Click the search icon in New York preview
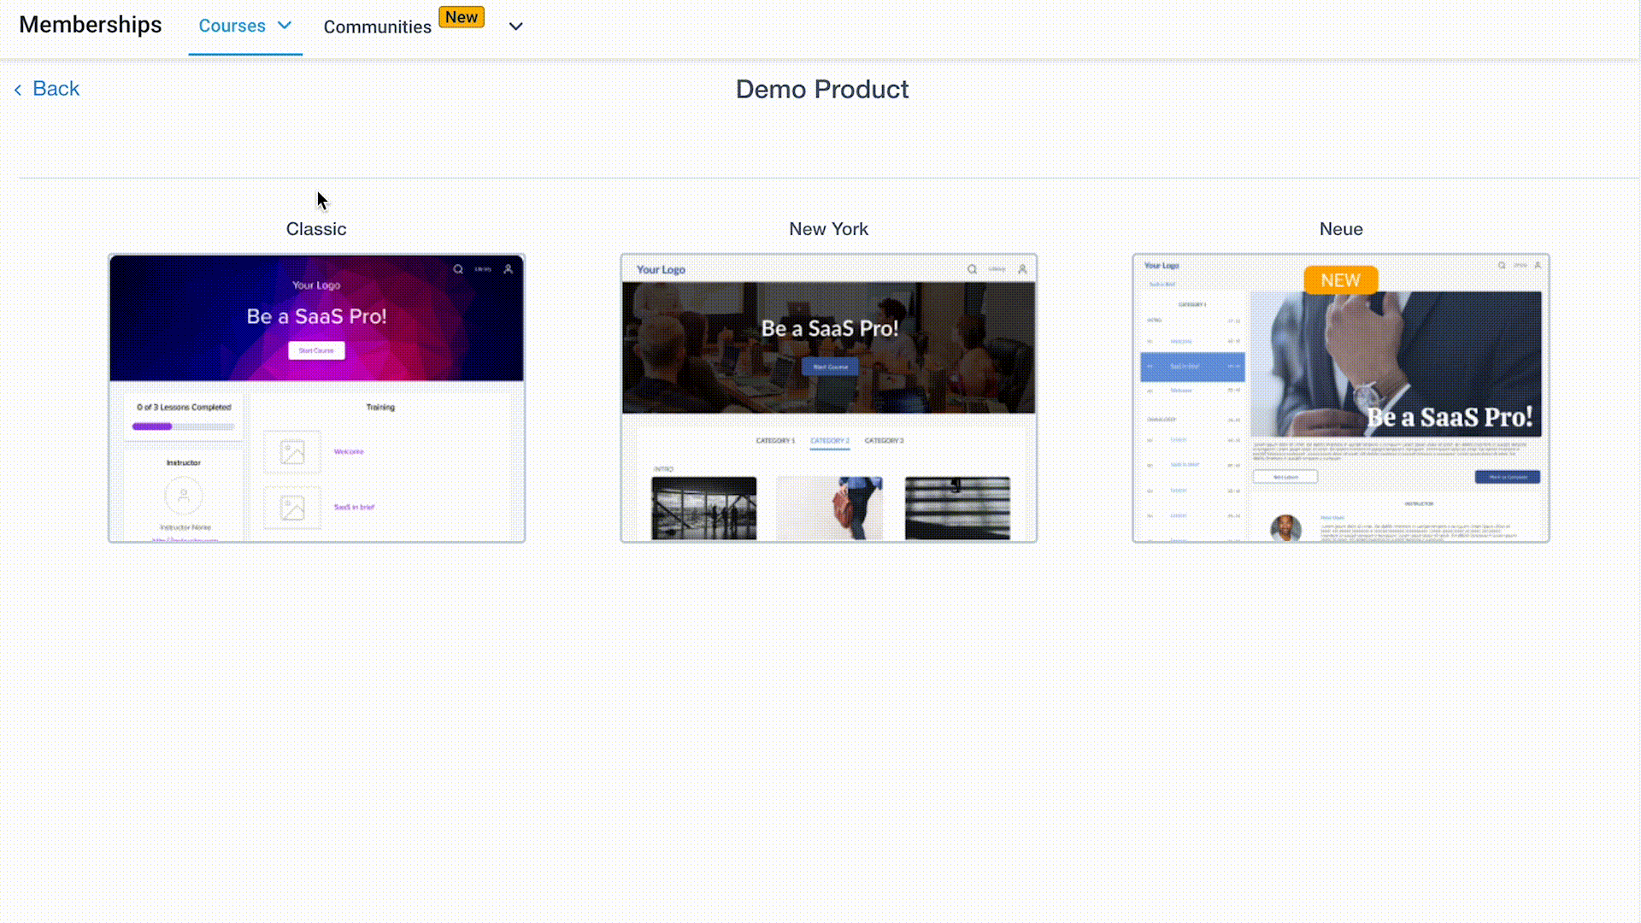The image size is (1641, 923). click(972, 269)
